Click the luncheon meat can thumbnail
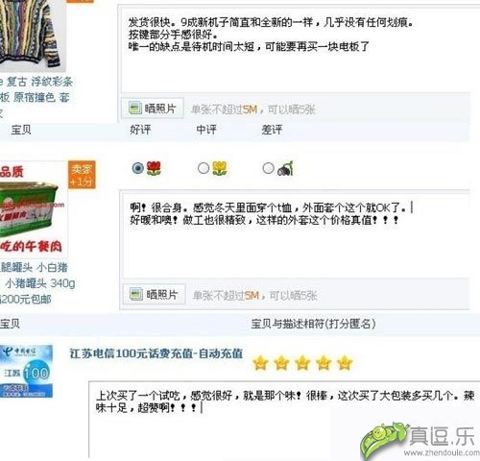The width and height of the screenshot is (480, 461). [x=34, y=209]
